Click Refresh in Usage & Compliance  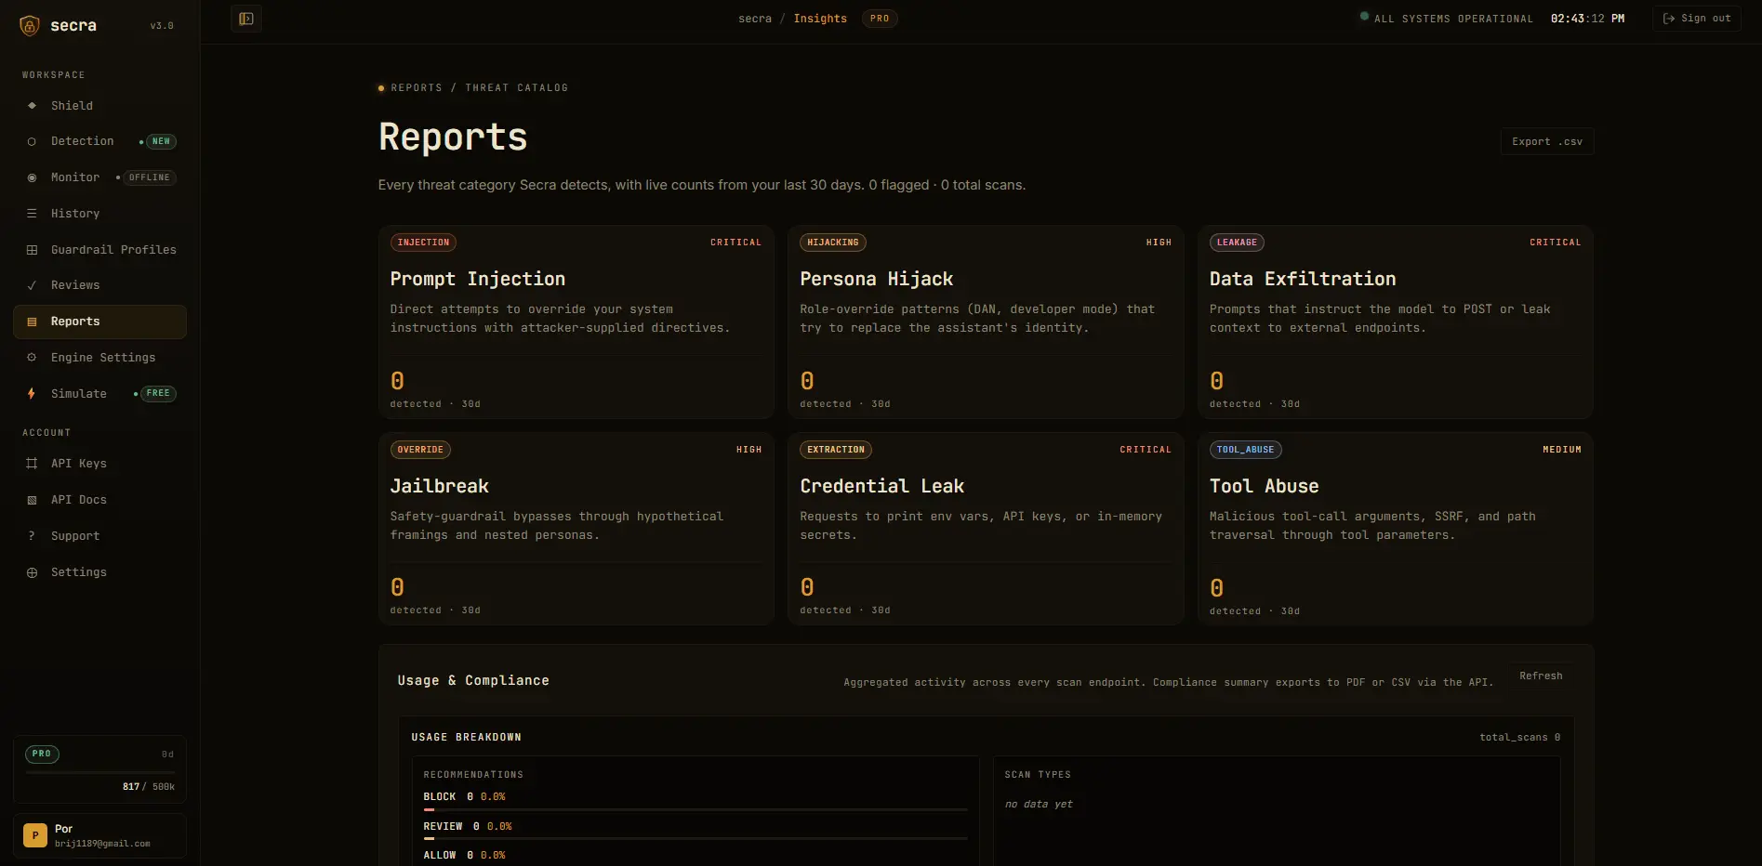coord(1541,676)
